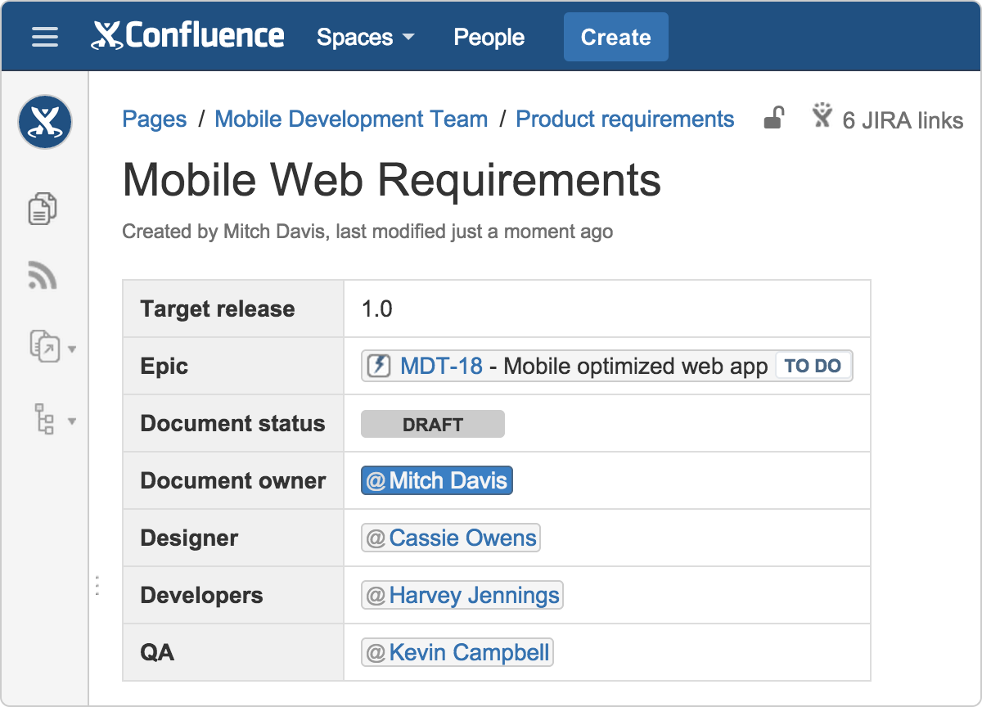Select the space logo avatar in sidebar

coord(44,121)
